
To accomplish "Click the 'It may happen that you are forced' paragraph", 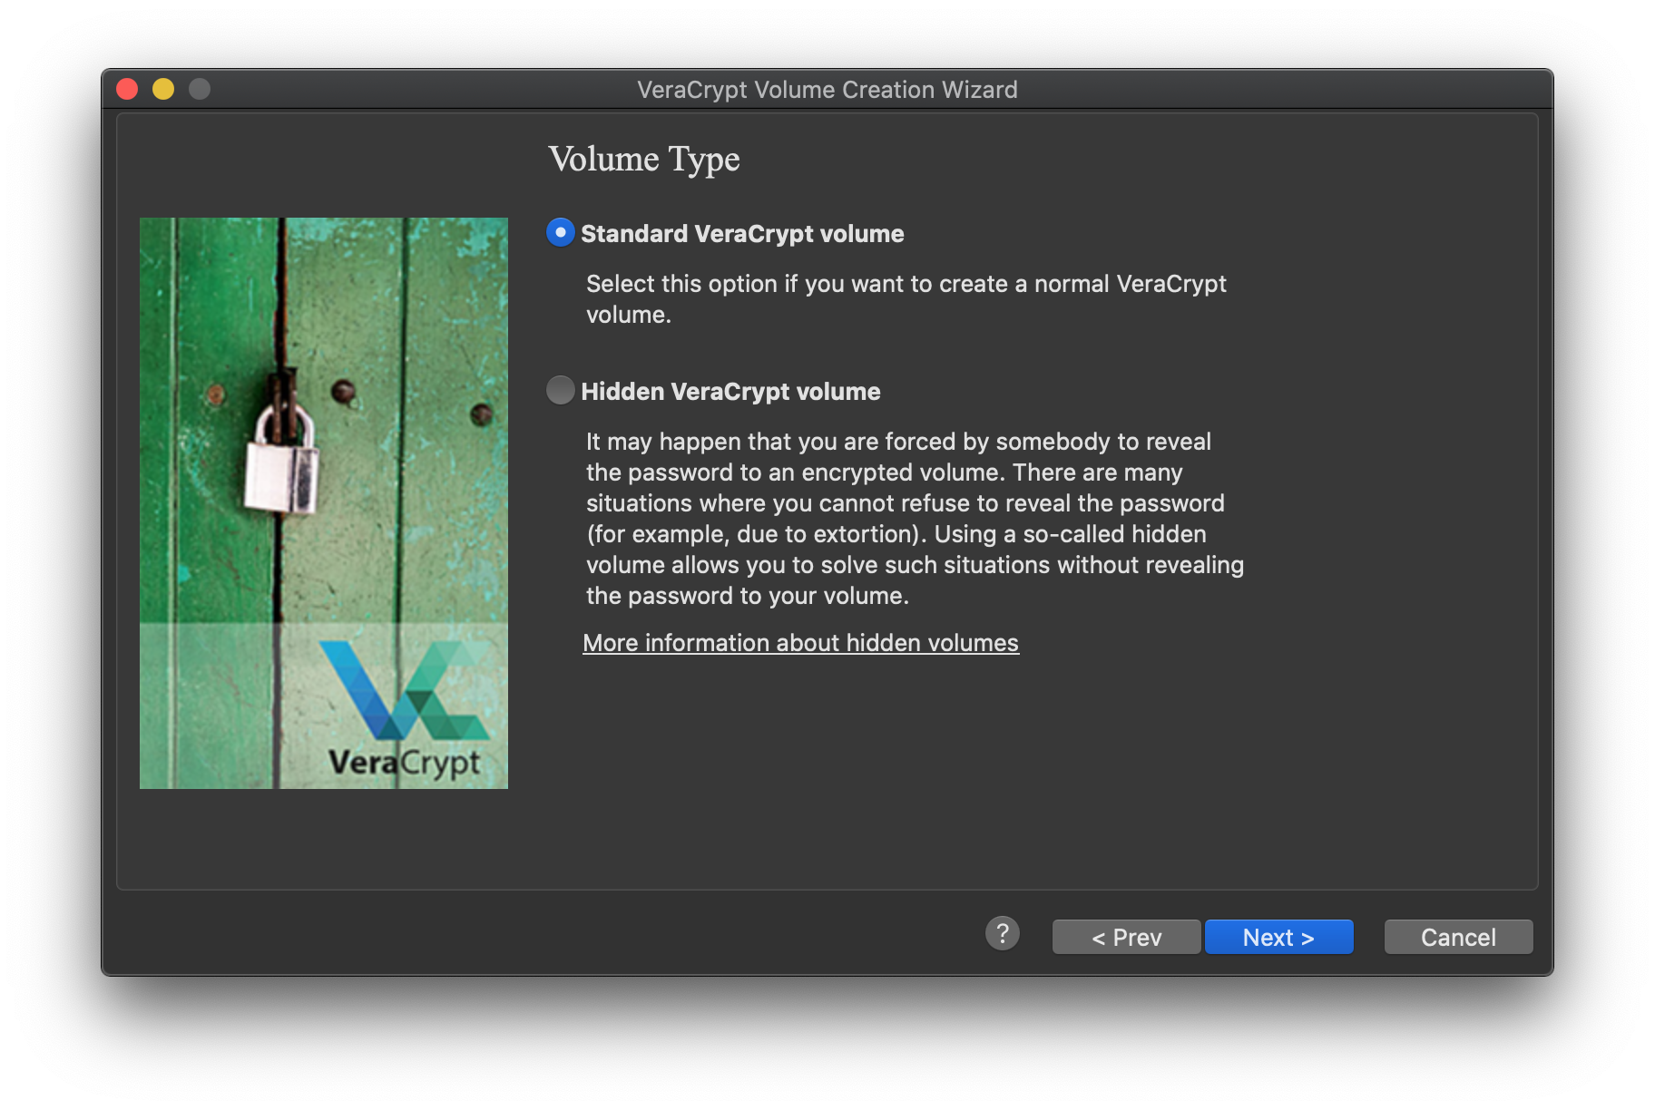I will click(x=915, y=519).
